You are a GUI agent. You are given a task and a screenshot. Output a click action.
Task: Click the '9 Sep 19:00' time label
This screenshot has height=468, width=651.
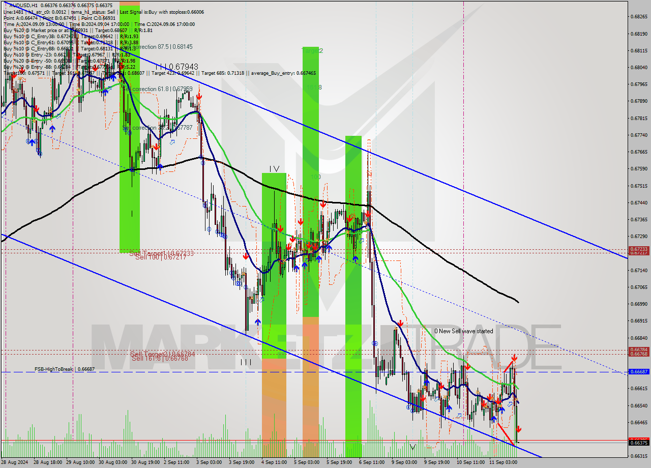pos(436,462)
